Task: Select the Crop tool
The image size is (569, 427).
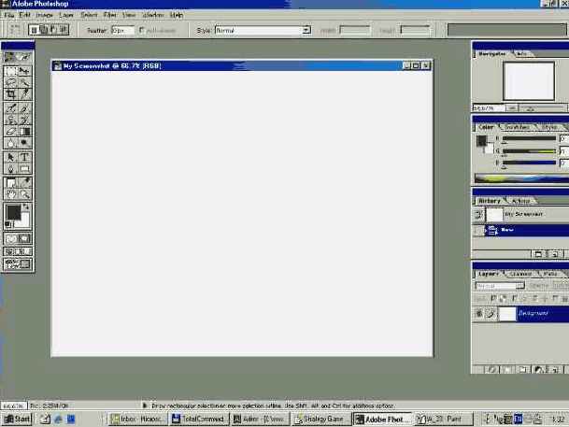Action: 10,94
